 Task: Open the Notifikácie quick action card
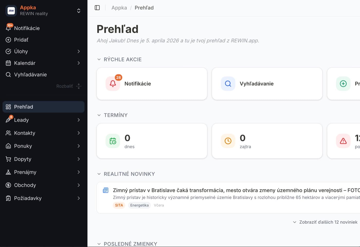(152, 84)
